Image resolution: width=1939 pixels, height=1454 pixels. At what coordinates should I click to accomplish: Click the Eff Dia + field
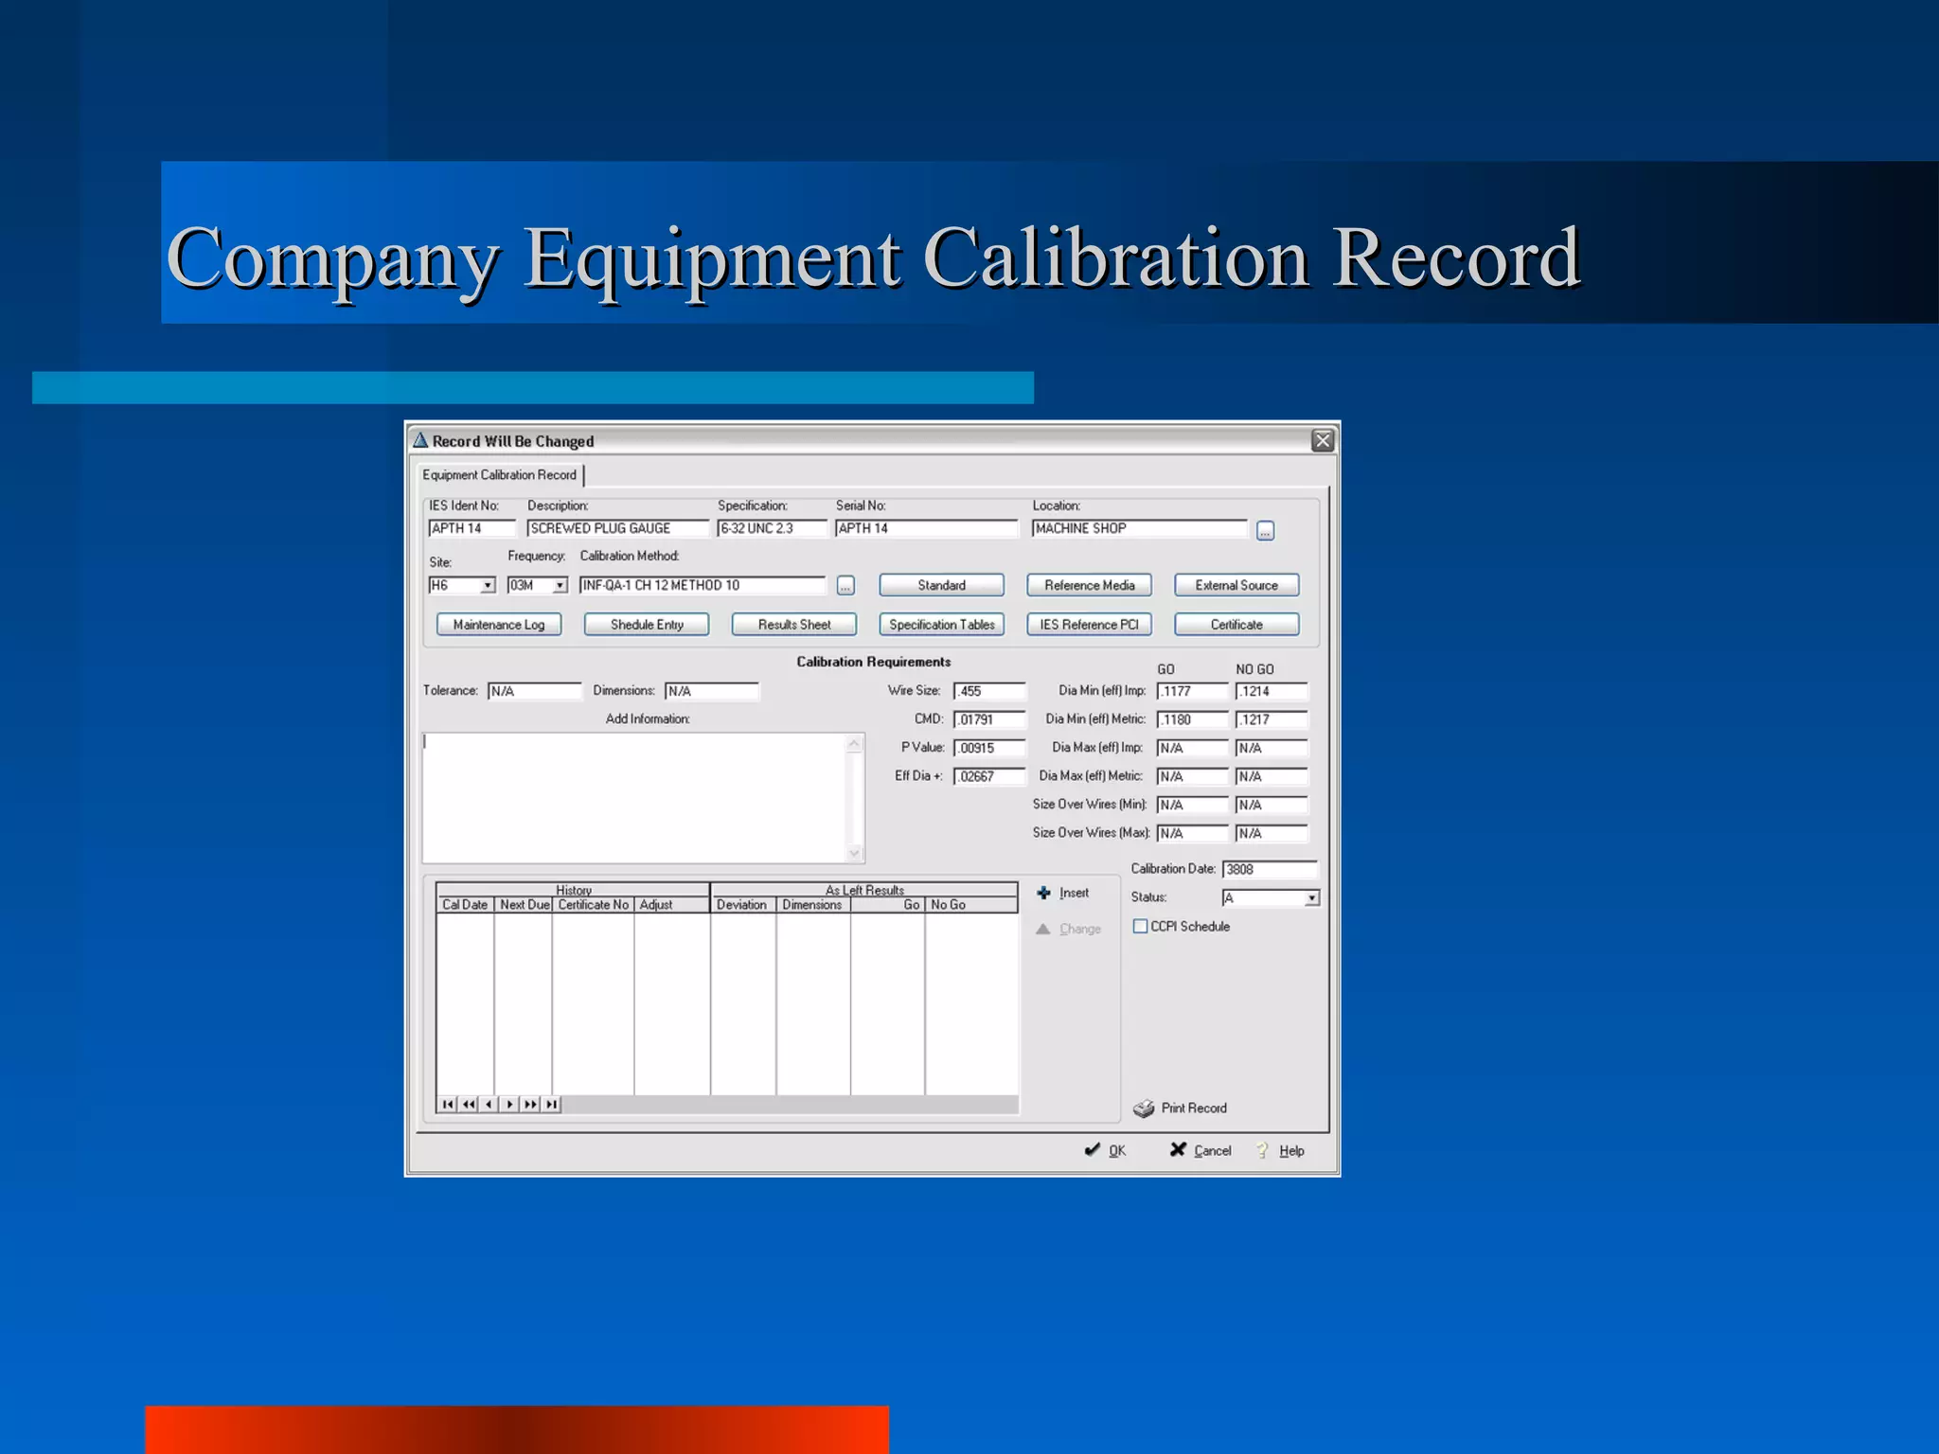(989, 776)
